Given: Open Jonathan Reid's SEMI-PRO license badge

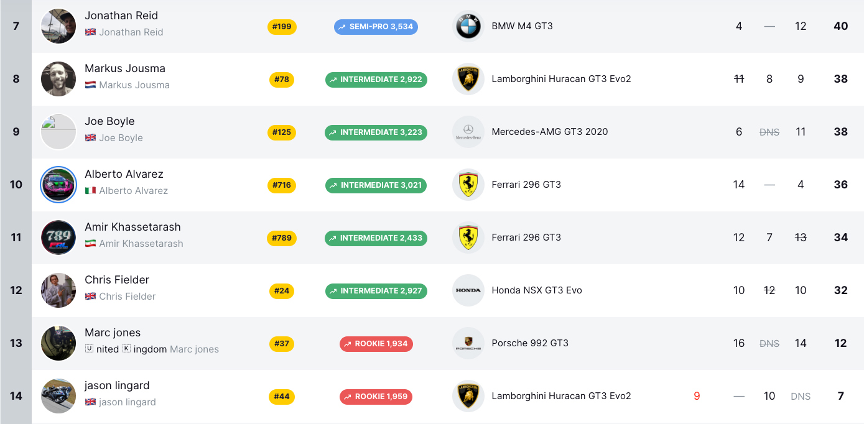Looking at the screenshot, I should click(376, 27).
